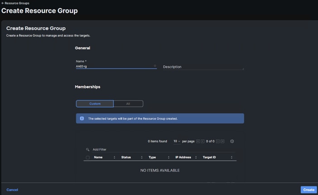Toggle the select-all checkbox in table header
This screenshot has height=195, width=318.
(x=87, y=157)
